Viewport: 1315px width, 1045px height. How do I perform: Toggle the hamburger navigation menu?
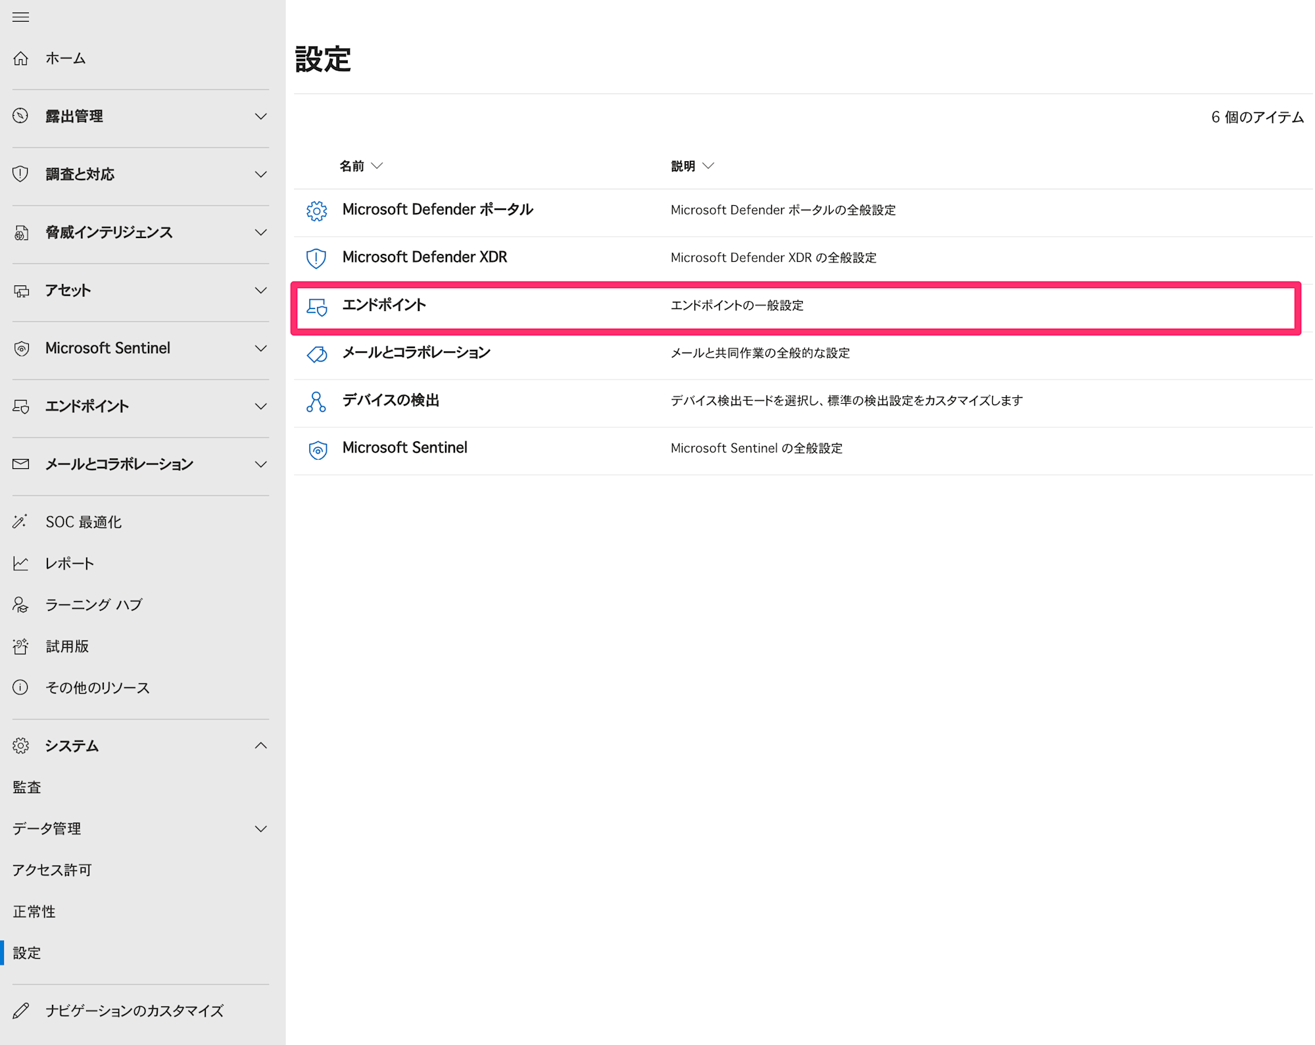coord(20,17)
